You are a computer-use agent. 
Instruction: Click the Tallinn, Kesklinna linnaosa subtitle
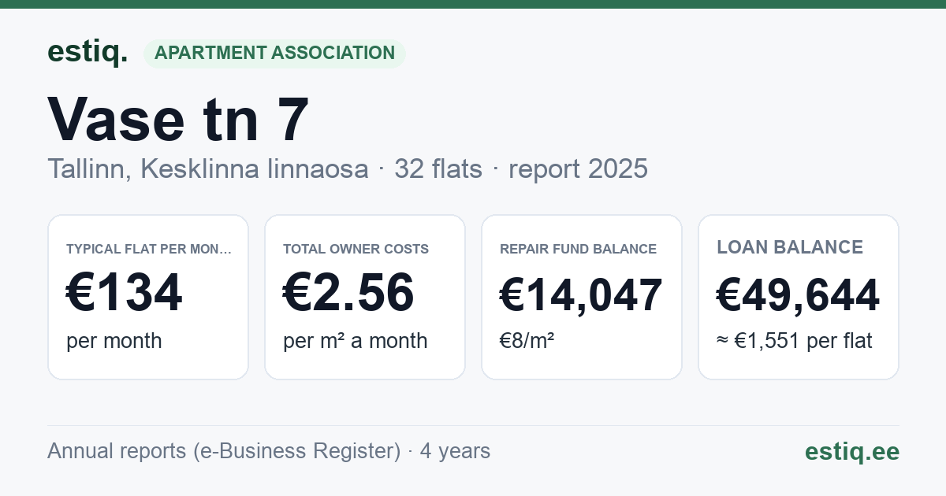208,168
